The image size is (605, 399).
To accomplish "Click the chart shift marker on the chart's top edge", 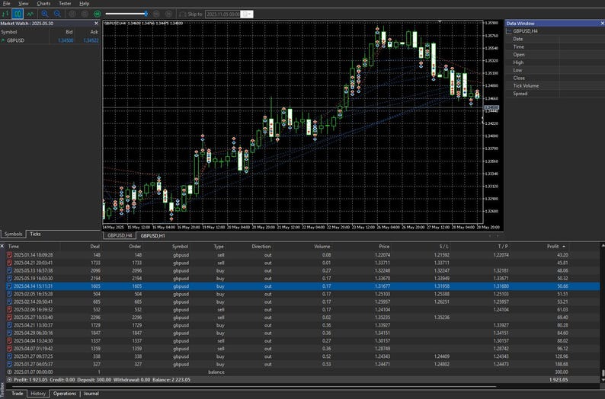I will click(440, 22).
